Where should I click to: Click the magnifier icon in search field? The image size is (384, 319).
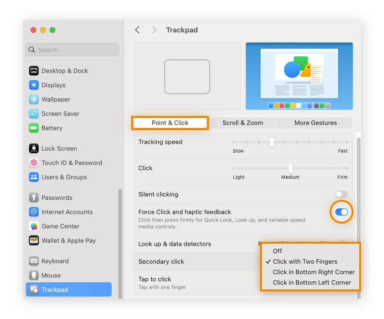click(x=31, y=50)
